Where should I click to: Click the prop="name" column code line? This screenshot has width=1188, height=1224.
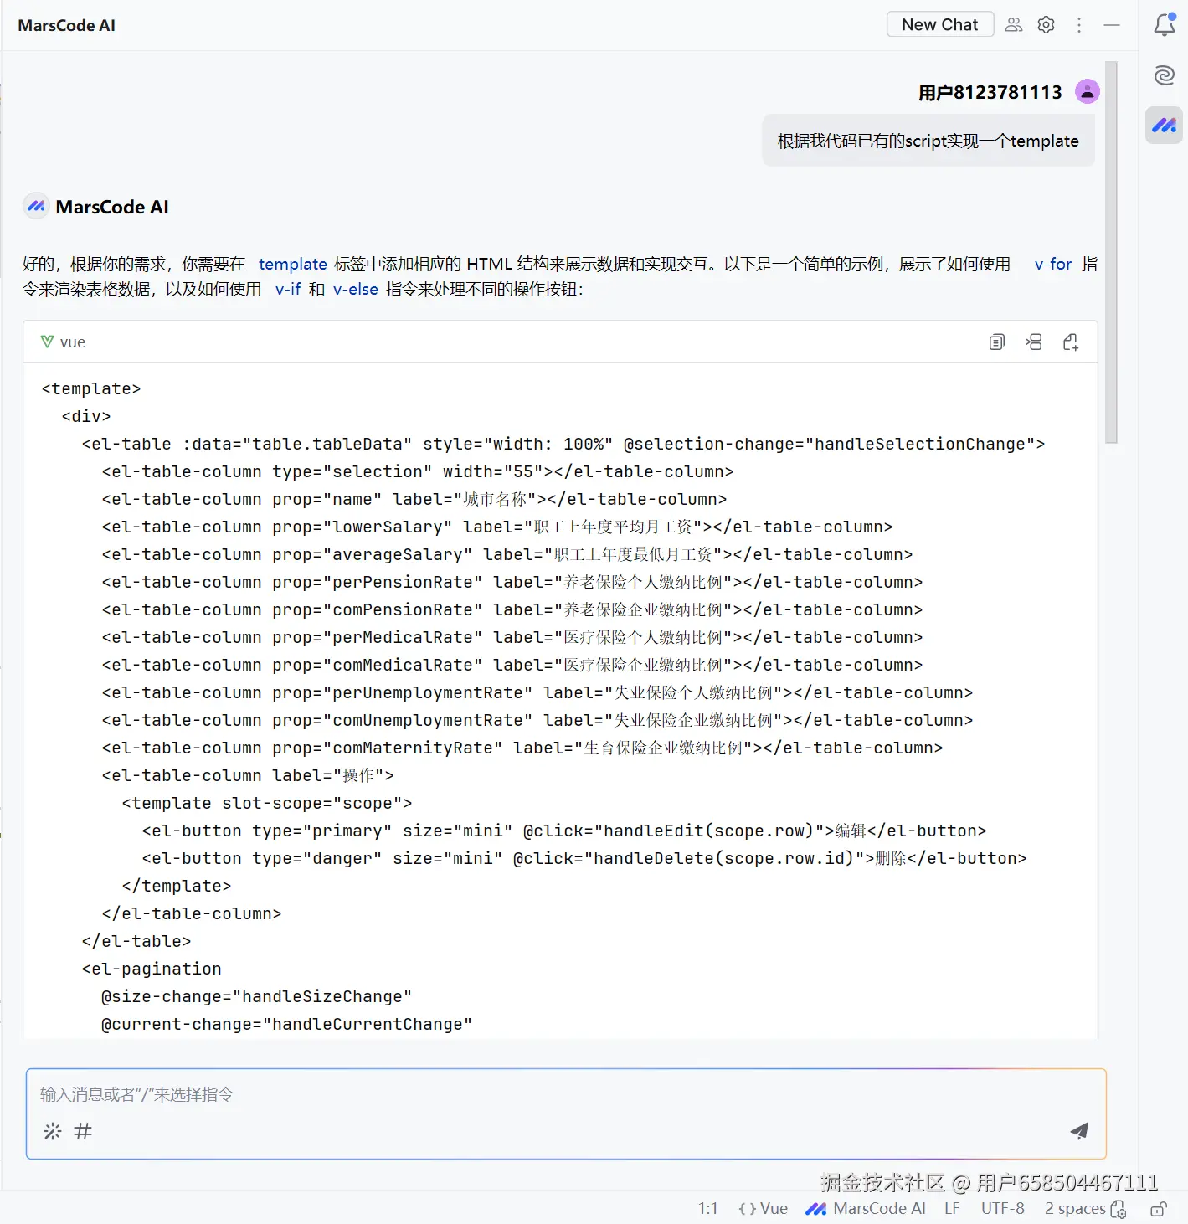click(x=414, y=499)
